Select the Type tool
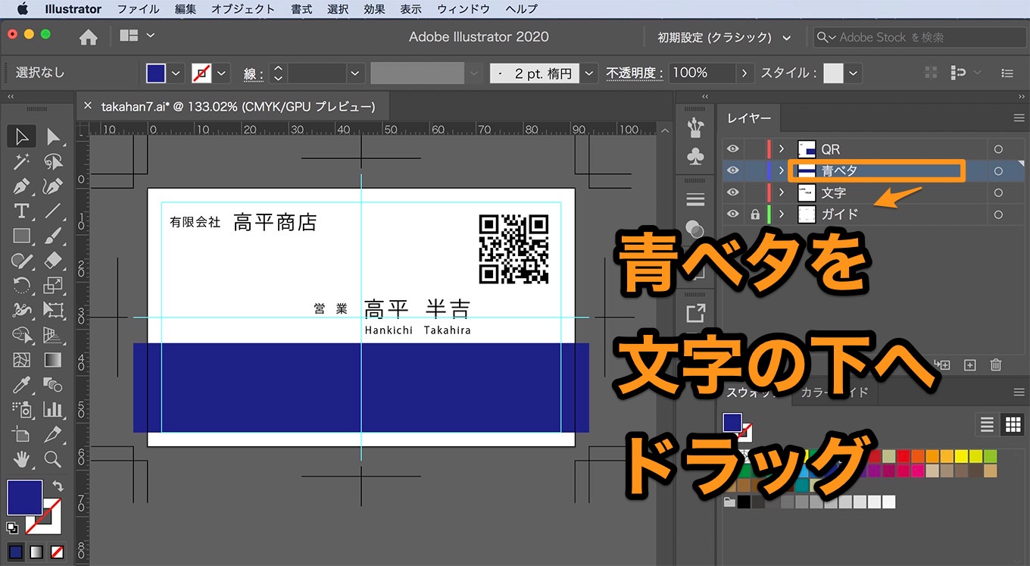 click(x=21, y=211)
